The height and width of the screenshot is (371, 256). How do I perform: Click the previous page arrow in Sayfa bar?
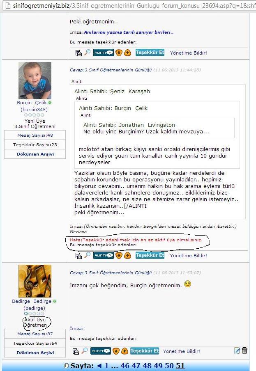pos(99,366)
